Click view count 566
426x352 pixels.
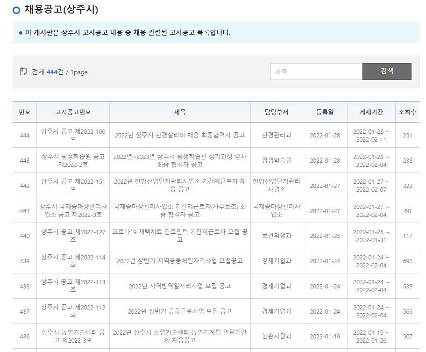(407, 311)
